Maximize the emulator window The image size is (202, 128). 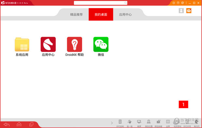pyautogui.click(x=194, y=3)
